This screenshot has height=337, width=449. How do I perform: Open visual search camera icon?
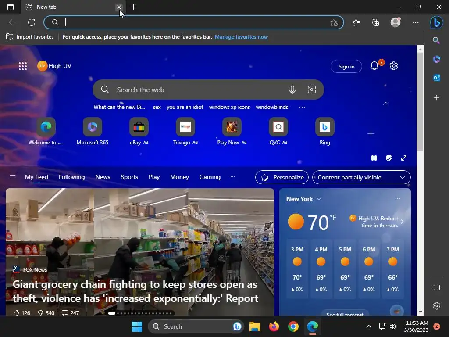click(x=312, y=90)
